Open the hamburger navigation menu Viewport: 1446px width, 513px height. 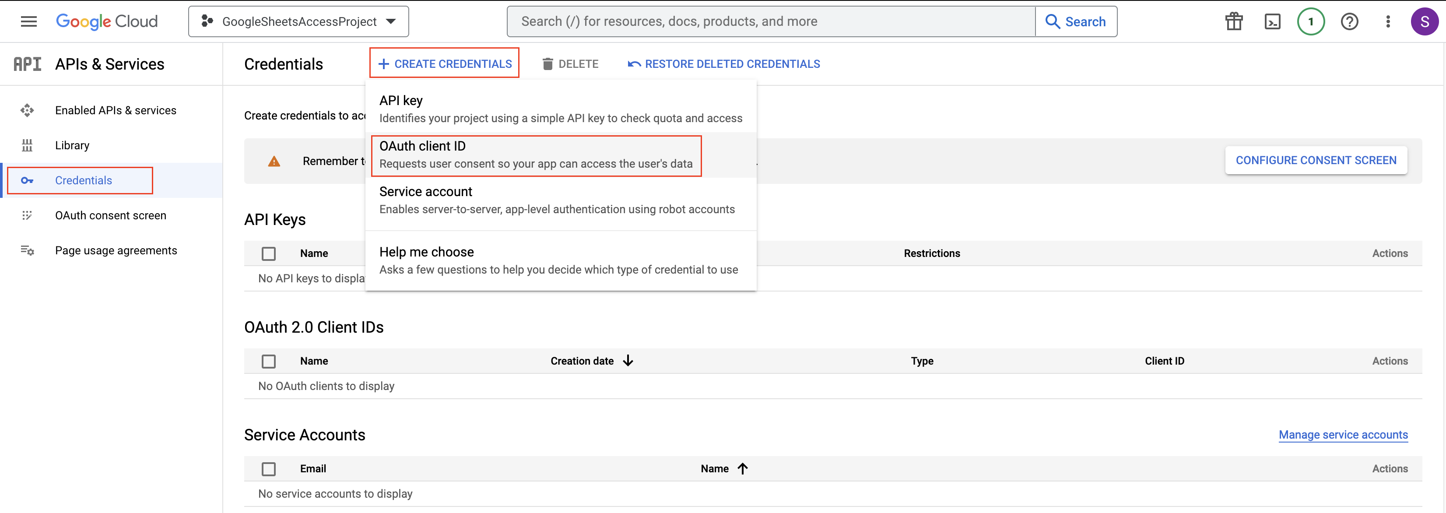pos(28,21)
